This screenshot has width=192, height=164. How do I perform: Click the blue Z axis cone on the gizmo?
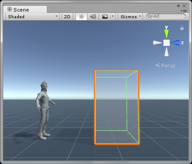click(x=175, y=43)
